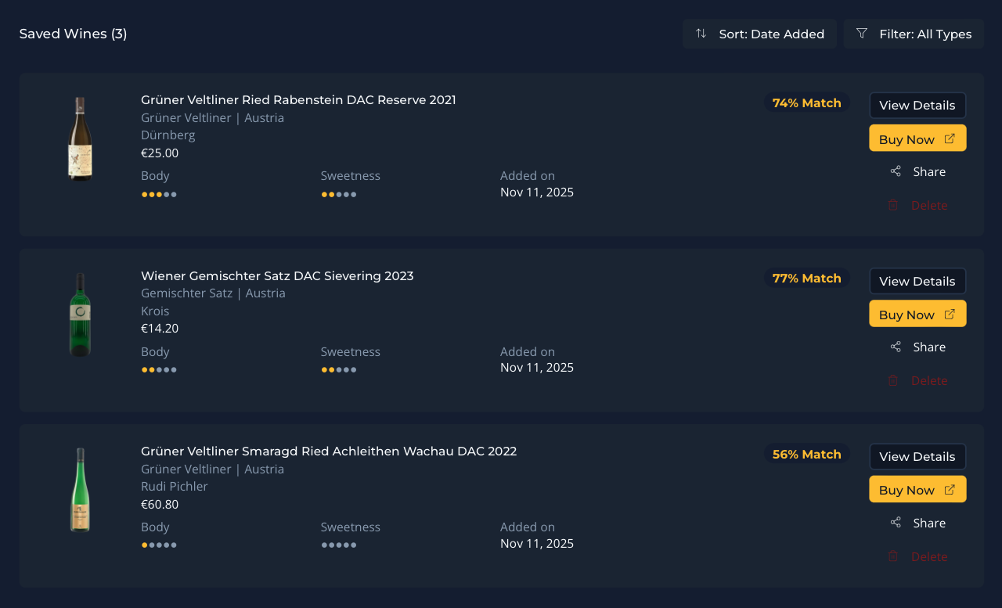
Task: Open Wiener Gemischter Satz DAC Sievering 2023 title
Action: (x=277, y=276)
